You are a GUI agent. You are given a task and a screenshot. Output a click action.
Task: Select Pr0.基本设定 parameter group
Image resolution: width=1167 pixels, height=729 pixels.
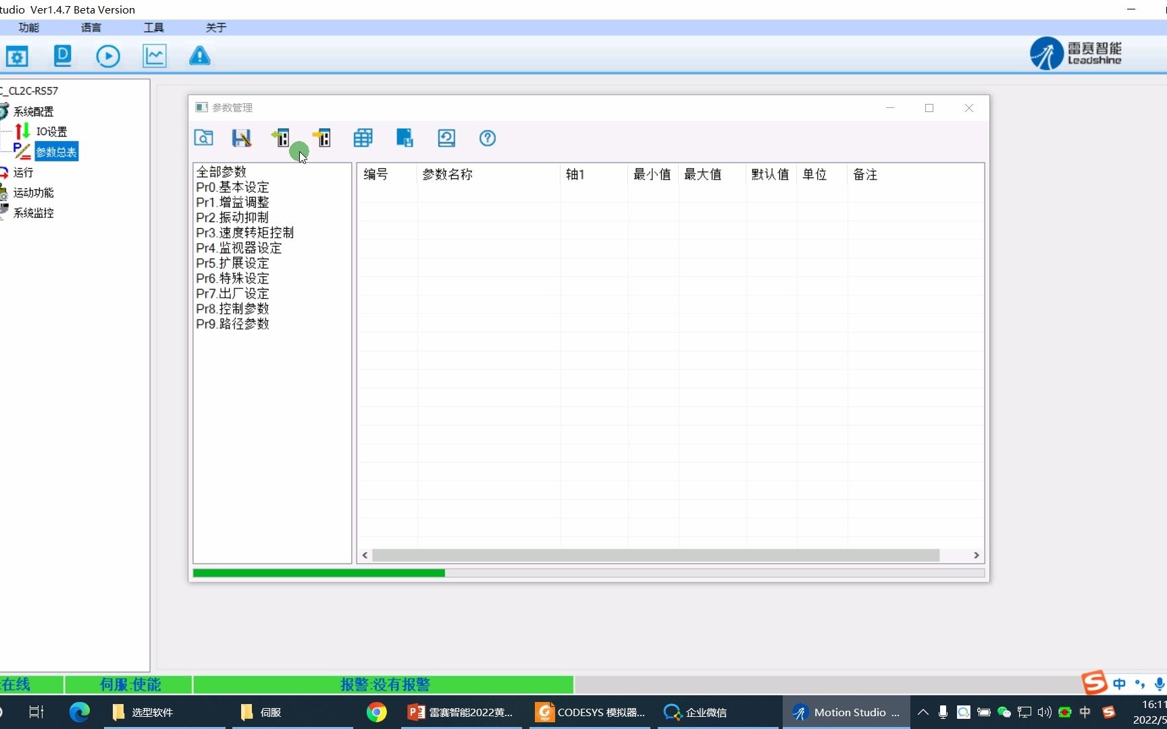point(232,187)
